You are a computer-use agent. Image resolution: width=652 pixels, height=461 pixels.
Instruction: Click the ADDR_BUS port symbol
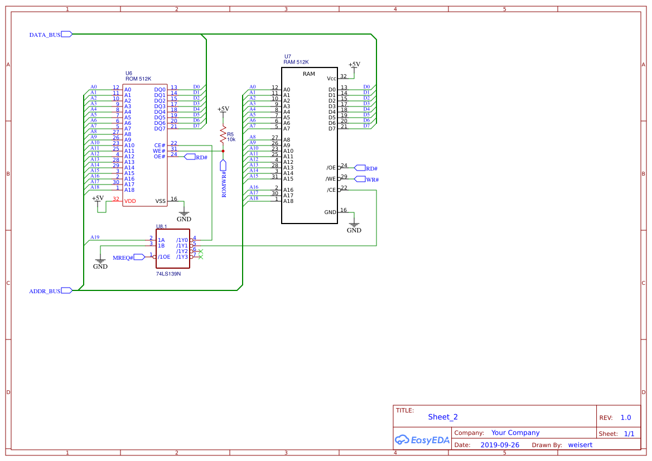point(66,290)
